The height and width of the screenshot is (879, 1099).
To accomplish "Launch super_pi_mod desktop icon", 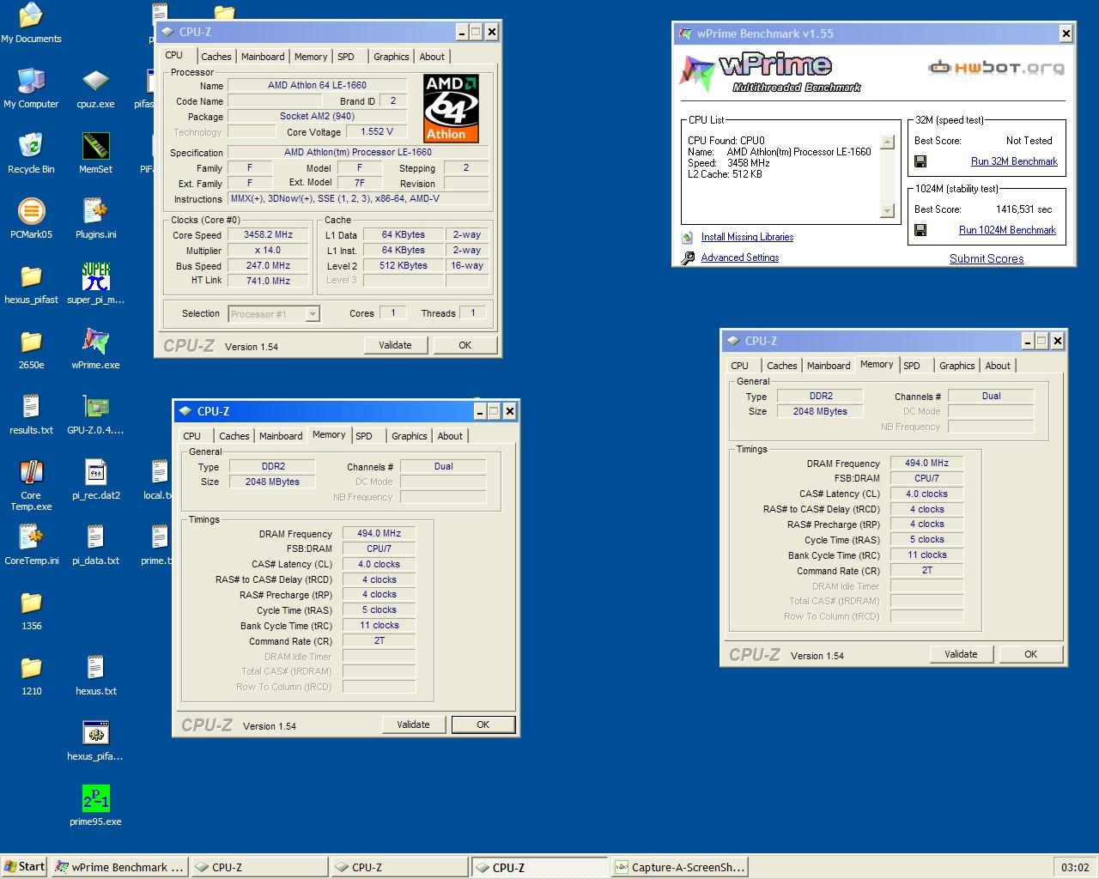I will pos(95,284).
